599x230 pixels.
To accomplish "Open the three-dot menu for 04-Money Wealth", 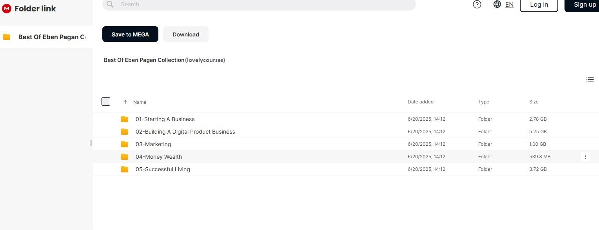I will click(x=585, y=157).
